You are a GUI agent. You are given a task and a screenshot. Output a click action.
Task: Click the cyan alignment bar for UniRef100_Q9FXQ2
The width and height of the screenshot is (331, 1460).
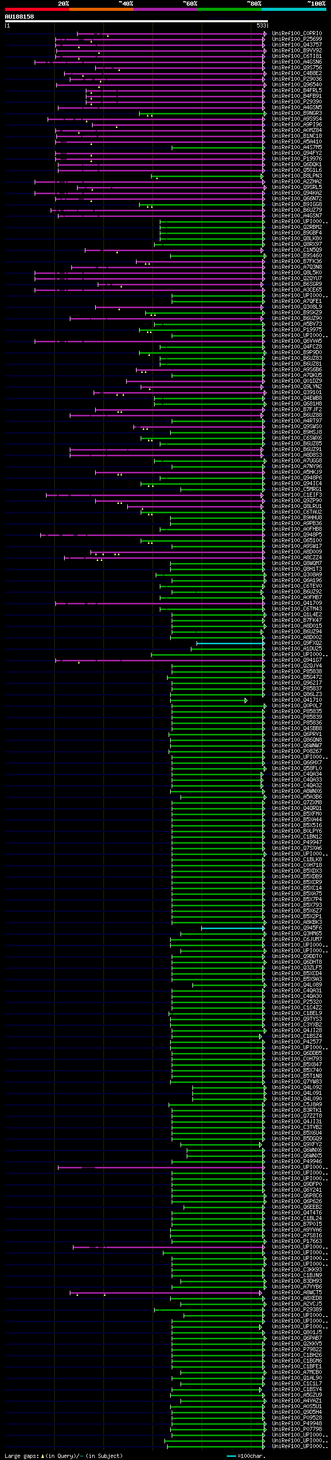pos(230,643)
